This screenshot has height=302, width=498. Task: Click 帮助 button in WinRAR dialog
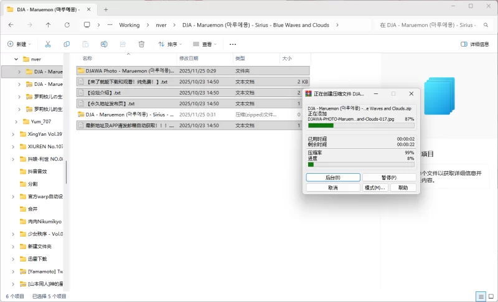point(403,187)
